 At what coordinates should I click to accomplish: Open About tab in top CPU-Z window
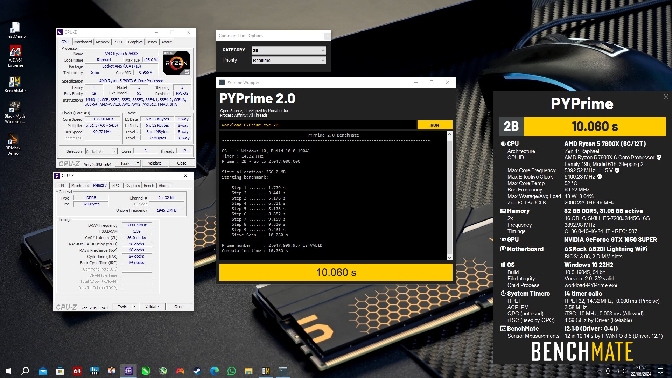167,42
